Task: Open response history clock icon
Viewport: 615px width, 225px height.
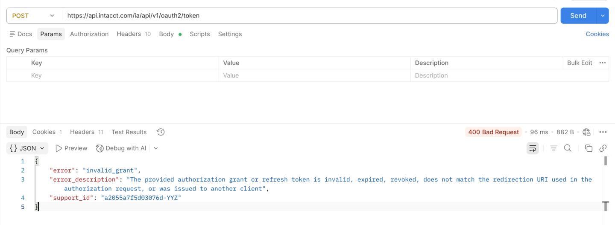Action: 161,132
